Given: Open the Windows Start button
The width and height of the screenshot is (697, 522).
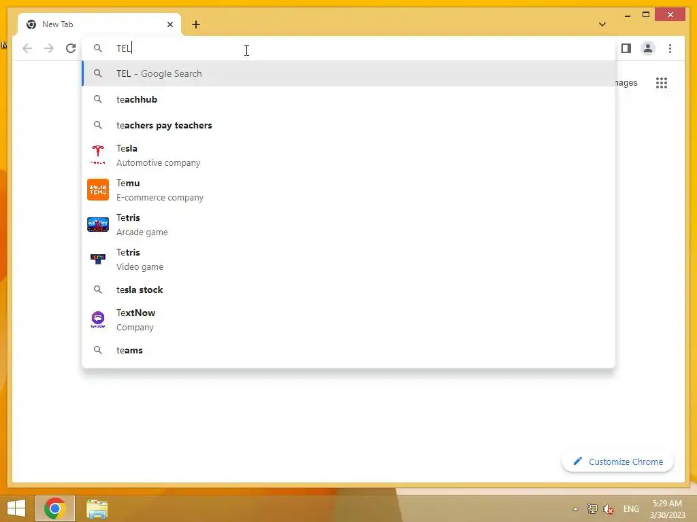Looking at the screenshot, I should pos(16,508).
